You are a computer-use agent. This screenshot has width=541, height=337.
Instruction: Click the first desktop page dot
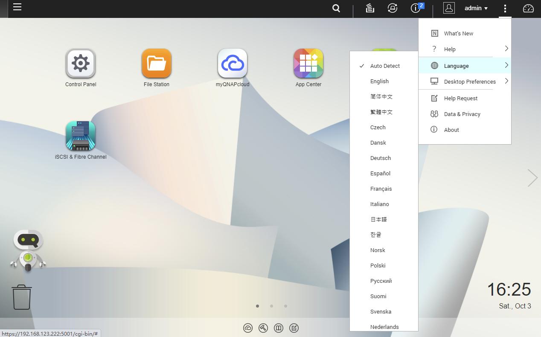[x=257, y=306]
